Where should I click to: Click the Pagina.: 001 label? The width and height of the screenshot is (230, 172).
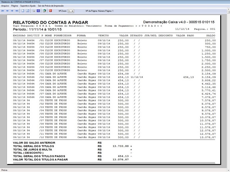coord(205,29)
